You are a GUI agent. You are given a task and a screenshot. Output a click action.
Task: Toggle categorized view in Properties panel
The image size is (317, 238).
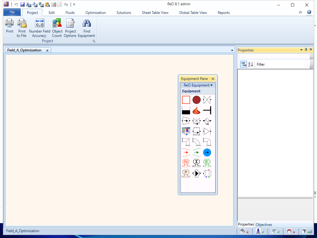tap(244, 64)
